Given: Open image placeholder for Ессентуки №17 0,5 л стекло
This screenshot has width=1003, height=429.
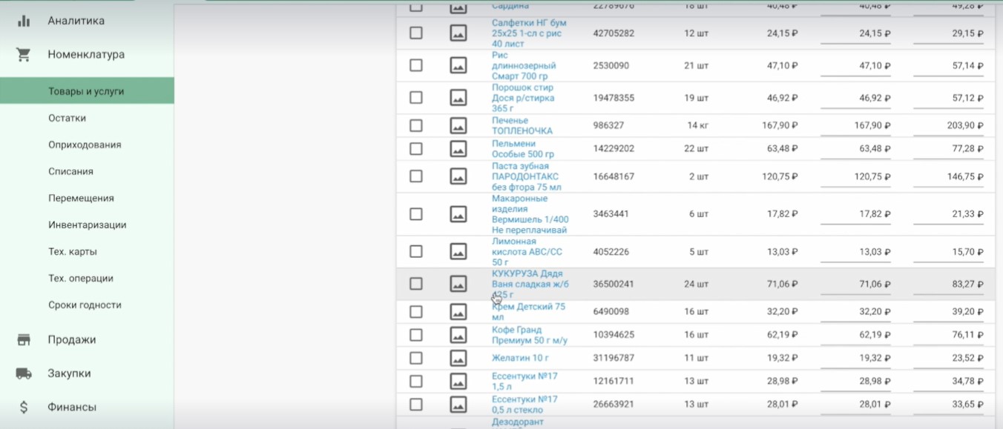Looking at the screenshot, I should (458, 405).
